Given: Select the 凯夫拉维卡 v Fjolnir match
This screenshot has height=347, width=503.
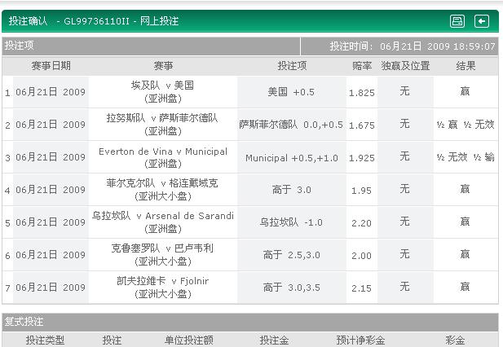Looking at the screenshot, I should click(x=163, y=288).
